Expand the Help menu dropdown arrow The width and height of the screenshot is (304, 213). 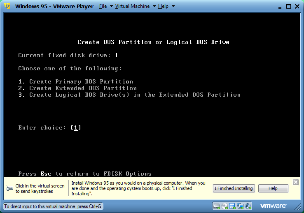pyautogui.click(x=173, y=6)
